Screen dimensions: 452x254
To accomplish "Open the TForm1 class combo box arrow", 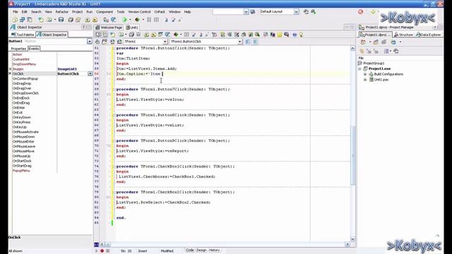I will click(165, 42).
